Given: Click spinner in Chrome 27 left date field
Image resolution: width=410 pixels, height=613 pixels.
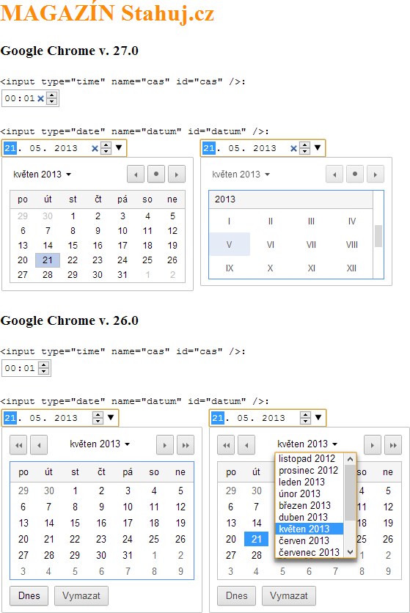Looking at the screenshot, I should click(106, 148).
